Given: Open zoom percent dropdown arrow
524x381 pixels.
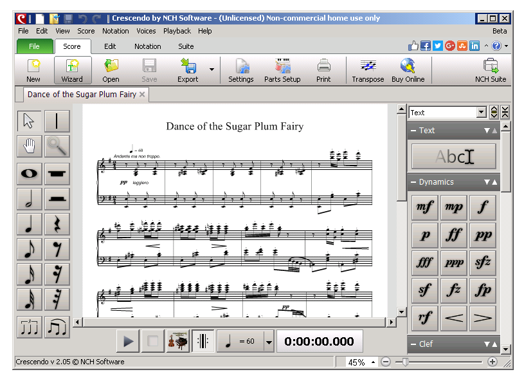Looking at the screenshot, I should click(x=374, y=362).
